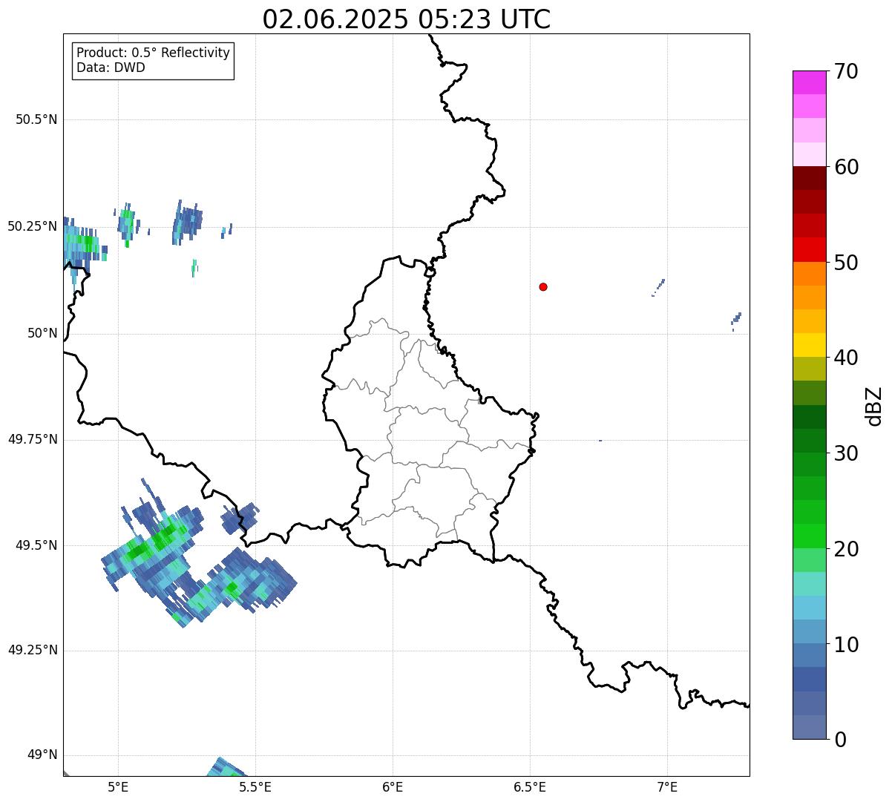This screenshot has width=892, height=802.
Task: Click the red station marker dot
Action: coord(543,286)
